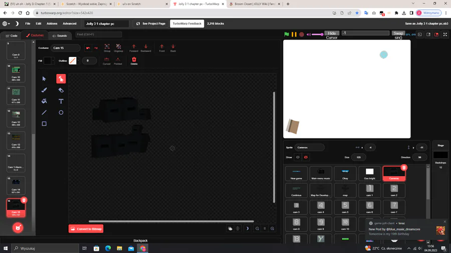Delete the Cameras sprite
Image resolution: width=451 pixels, height=253 pixels.
tap(404, 167)
